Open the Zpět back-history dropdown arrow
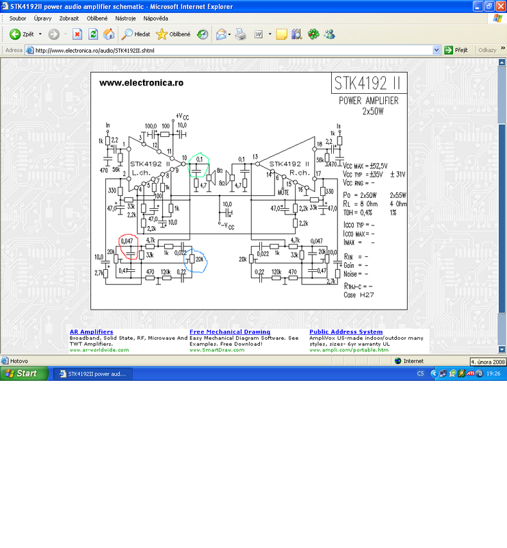Image resolution: width=507 pixels, height=548 pixels. (40, 34)
